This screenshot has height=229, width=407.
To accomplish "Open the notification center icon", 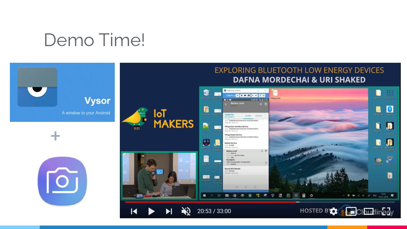I will click(x=392, y=195).
